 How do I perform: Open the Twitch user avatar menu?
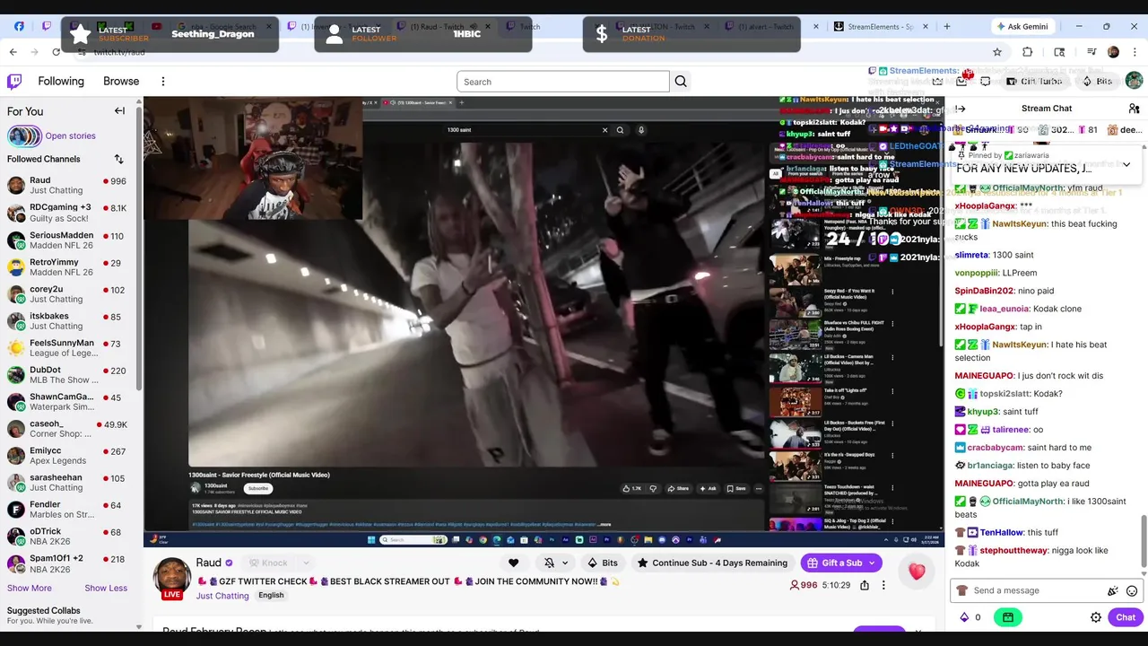1134,82
